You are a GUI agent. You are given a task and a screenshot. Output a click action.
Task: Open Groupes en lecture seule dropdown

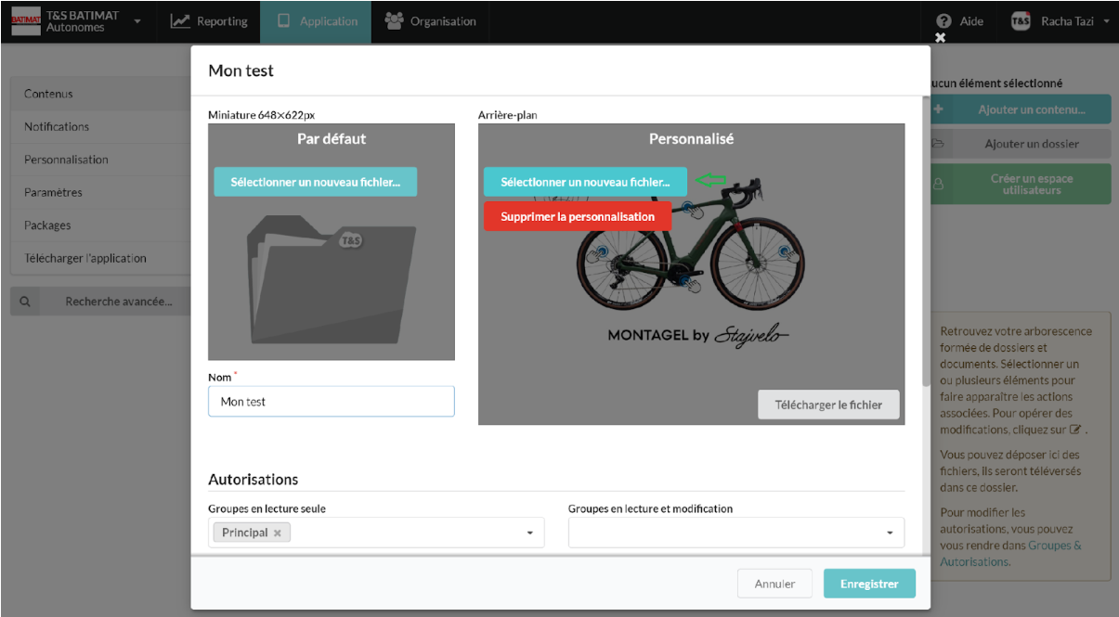(x=376, y=533)
